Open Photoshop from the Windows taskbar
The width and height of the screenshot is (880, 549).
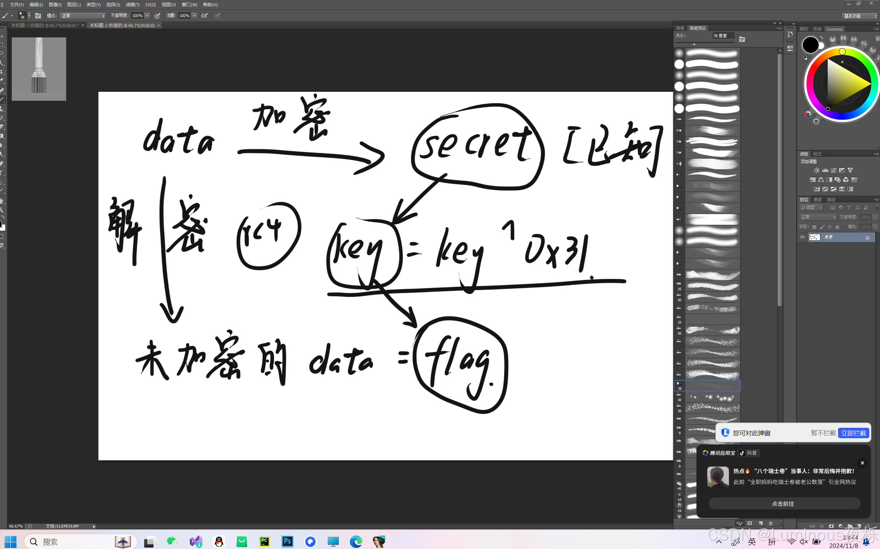(x=287, y=541)
